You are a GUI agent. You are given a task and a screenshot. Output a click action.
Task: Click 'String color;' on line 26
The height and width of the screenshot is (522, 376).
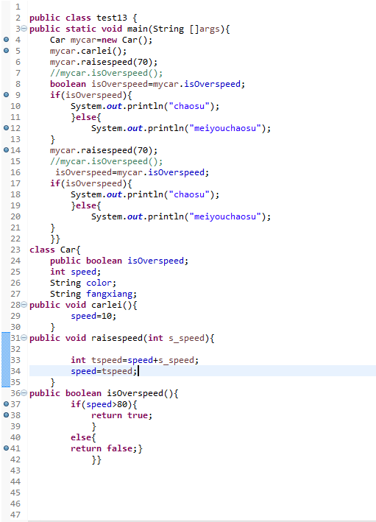(83, 283)
